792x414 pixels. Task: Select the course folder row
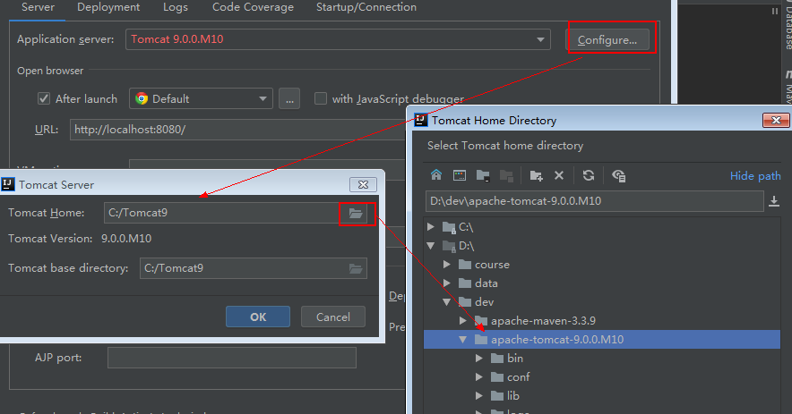pos(601,265)
